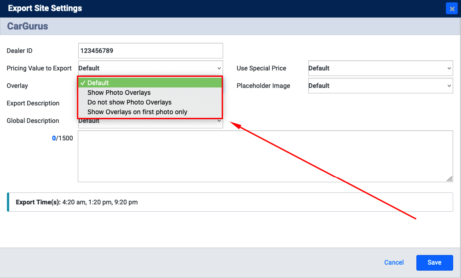Click the Cancel link

(394, 262)
